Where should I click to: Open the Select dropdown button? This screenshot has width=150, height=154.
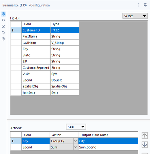click(135, 16)
